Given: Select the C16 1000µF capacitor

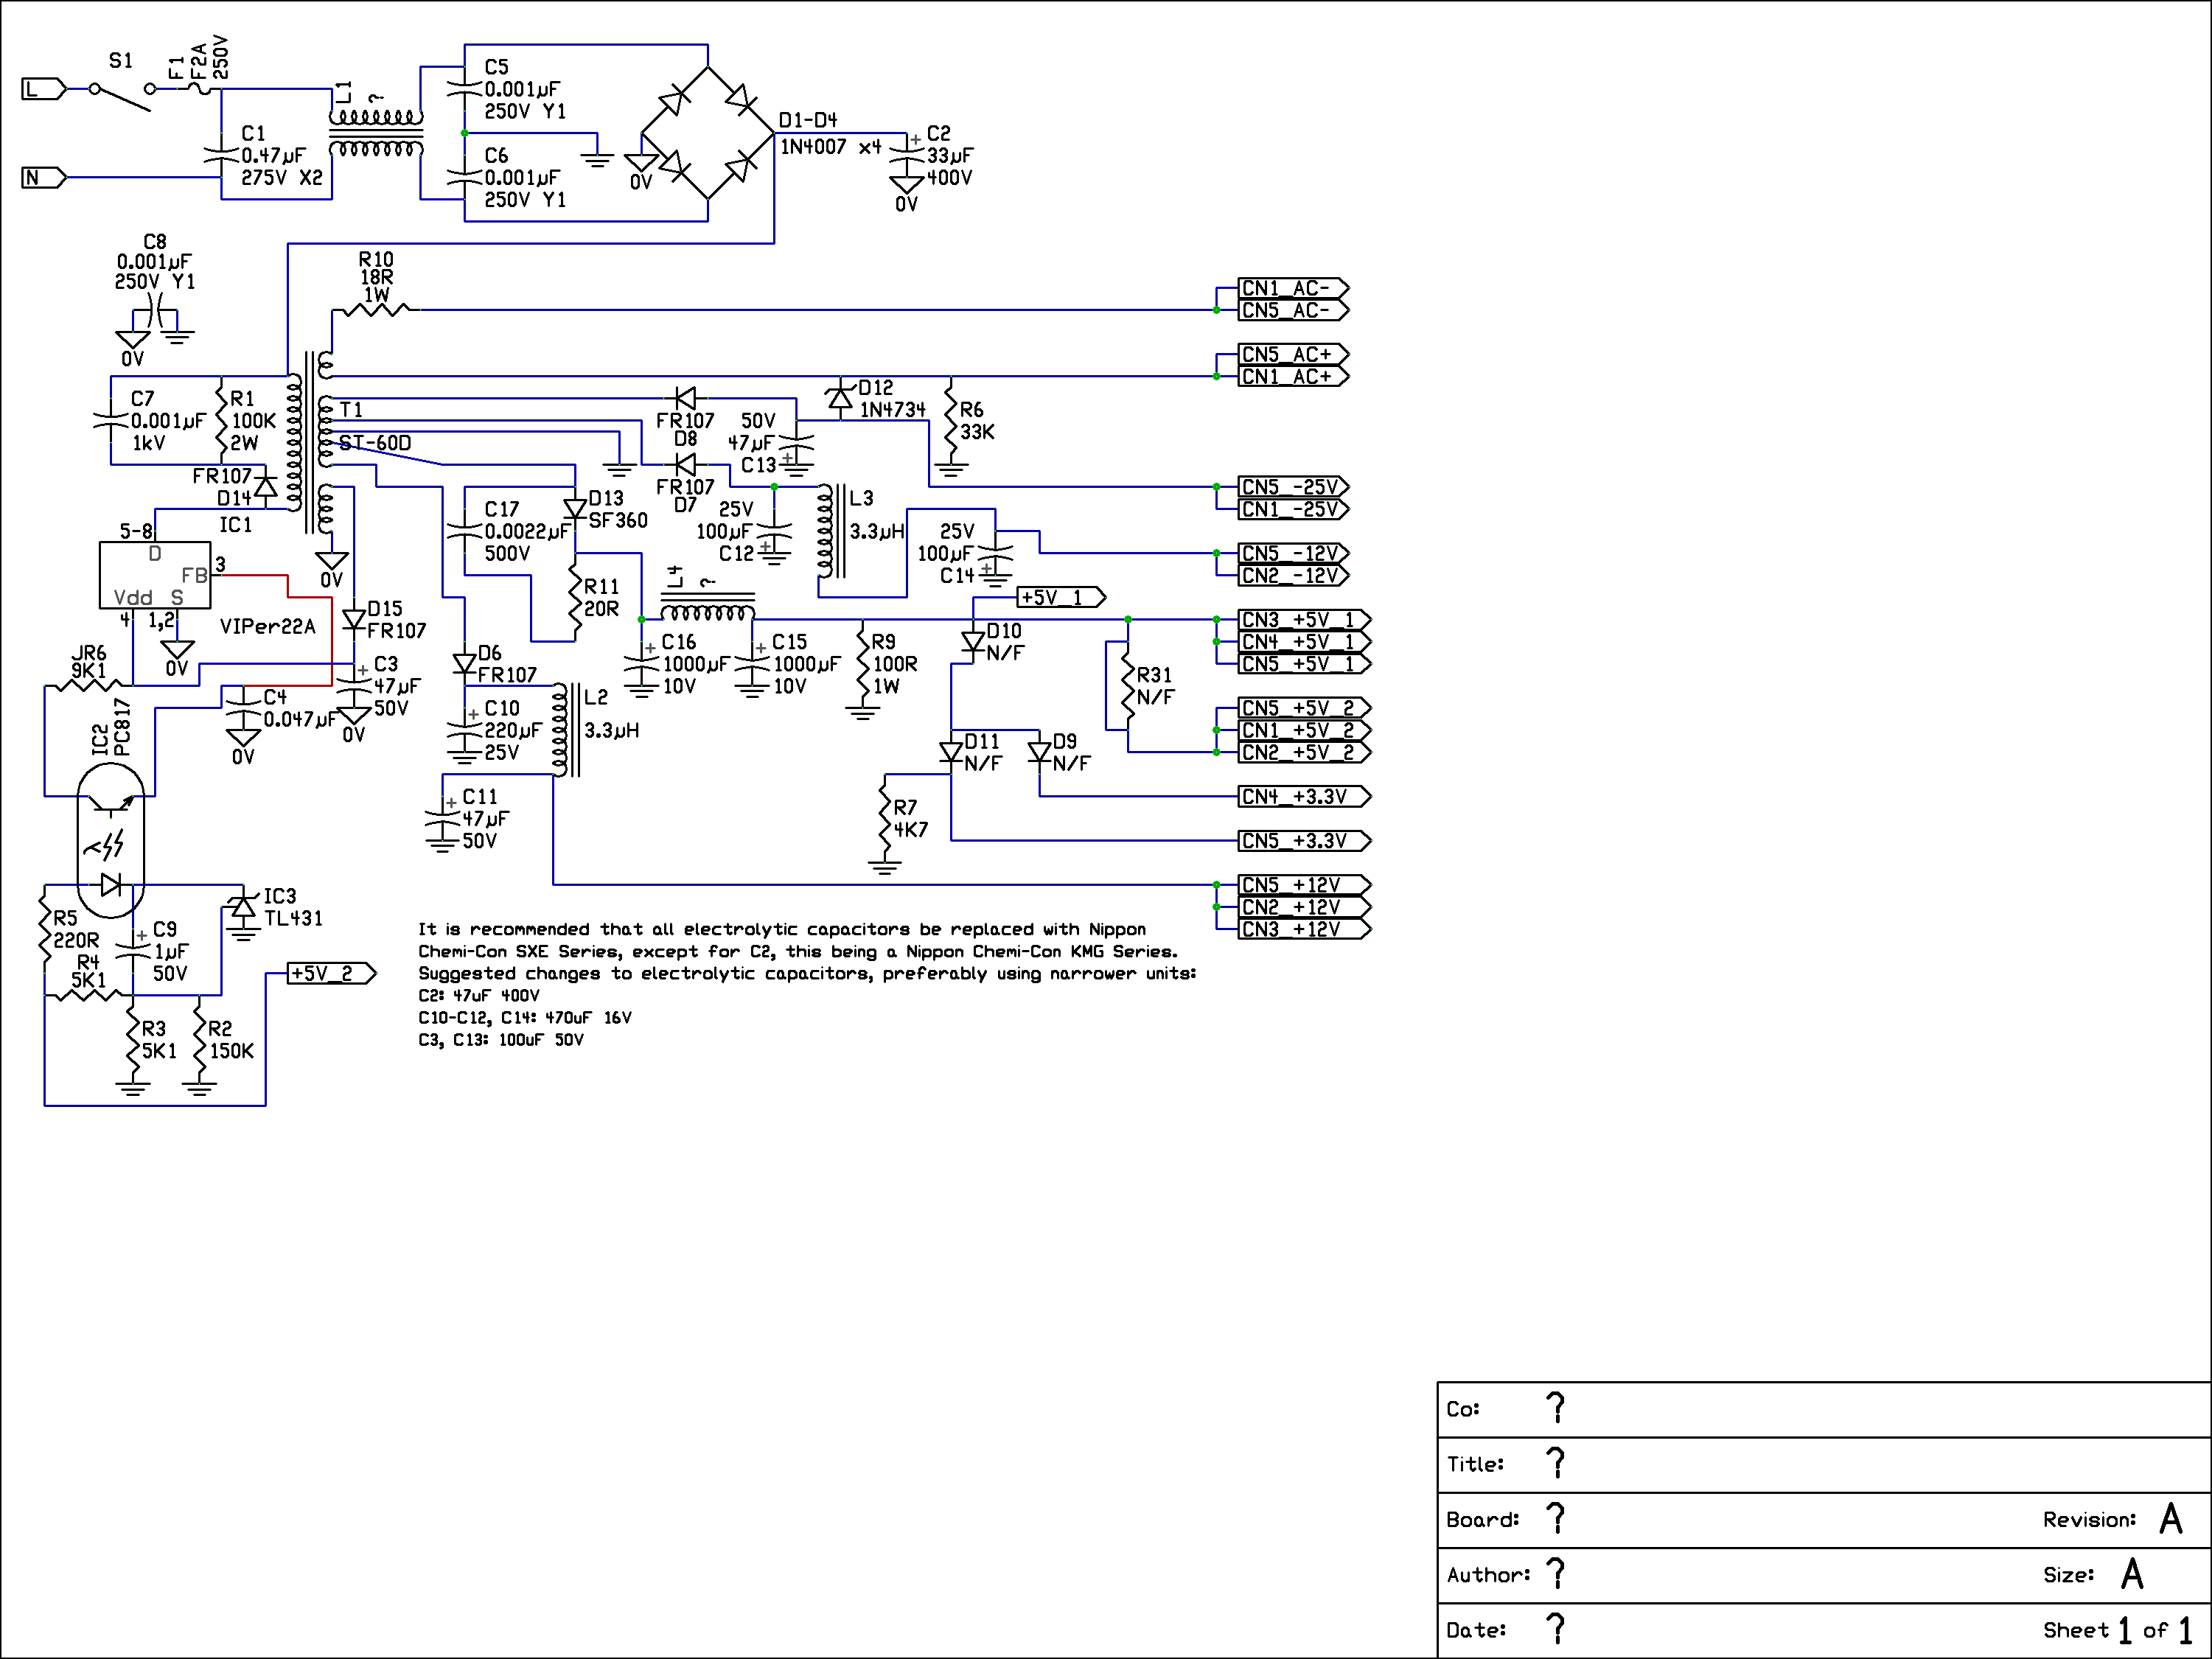Looking at the screenshot, I should (642, 664).
